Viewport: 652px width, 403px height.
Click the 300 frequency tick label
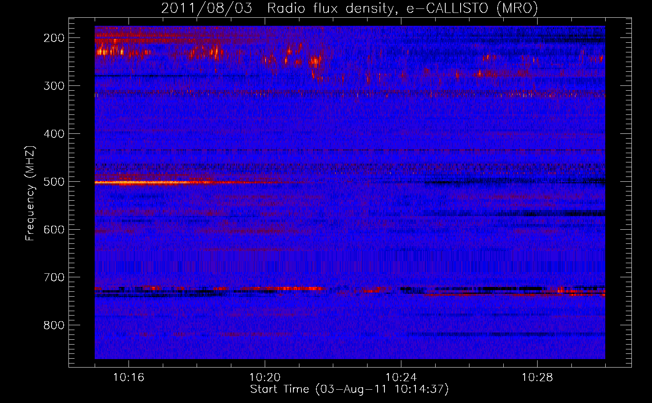[x=54, y=86]
